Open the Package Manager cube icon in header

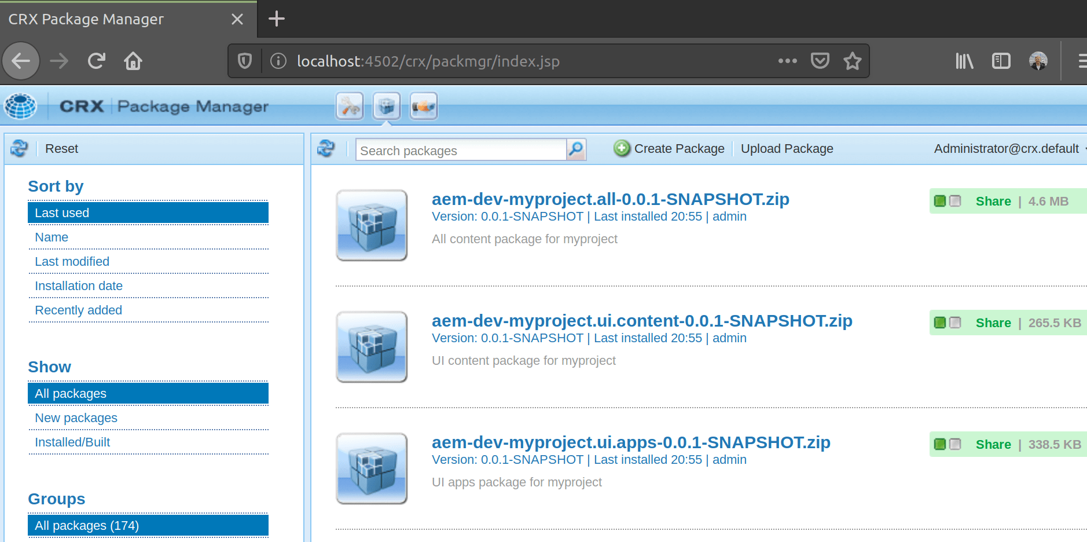click(387, 106)
